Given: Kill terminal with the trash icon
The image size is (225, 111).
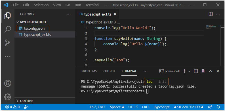Looking at the screenshot, I should click(x=203, y=71).
